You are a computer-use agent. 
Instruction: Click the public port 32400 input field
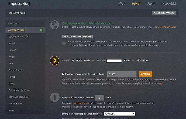(122, 74)
